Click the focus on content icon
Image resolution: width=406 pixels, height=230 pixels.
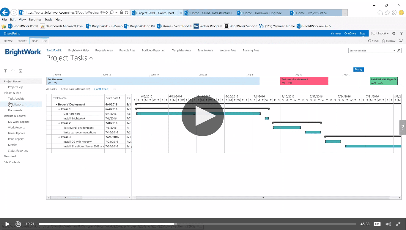401,41
